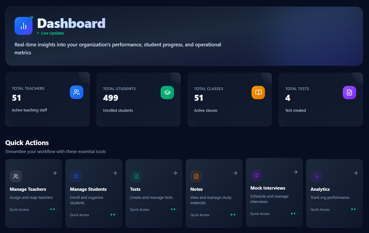Select the green Tests document icon

(136, 176)
